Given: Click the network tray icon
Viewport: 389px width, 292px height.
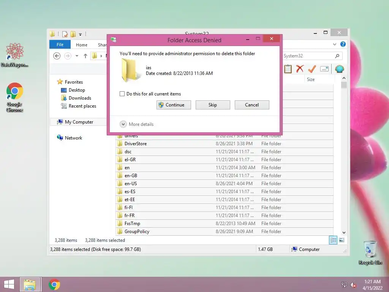Looking at the screenshot, I should pyautogui.click(x=344, y=284).
